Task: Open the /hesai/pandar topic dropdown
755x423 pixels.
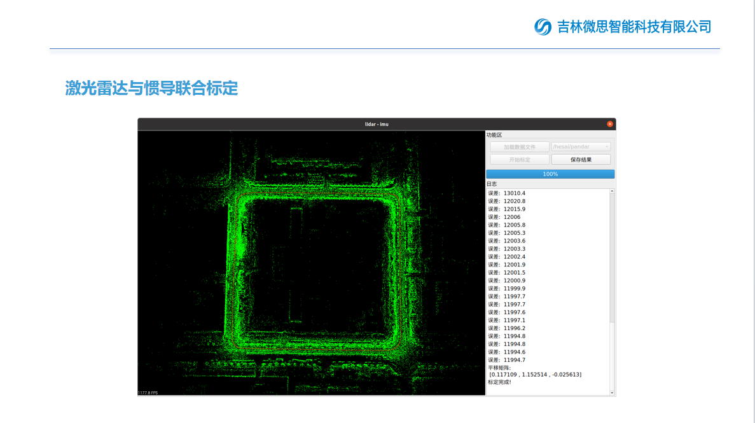Action: tap(581, 147)
